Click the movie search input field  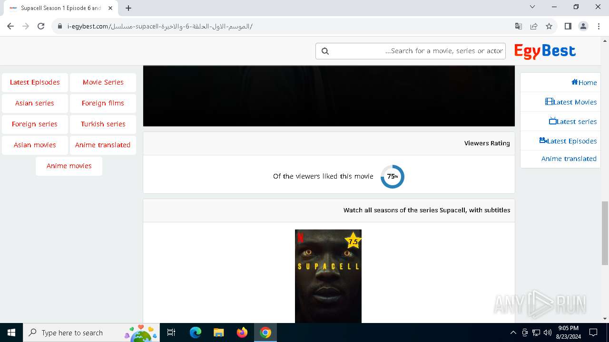tap(411, 51)
